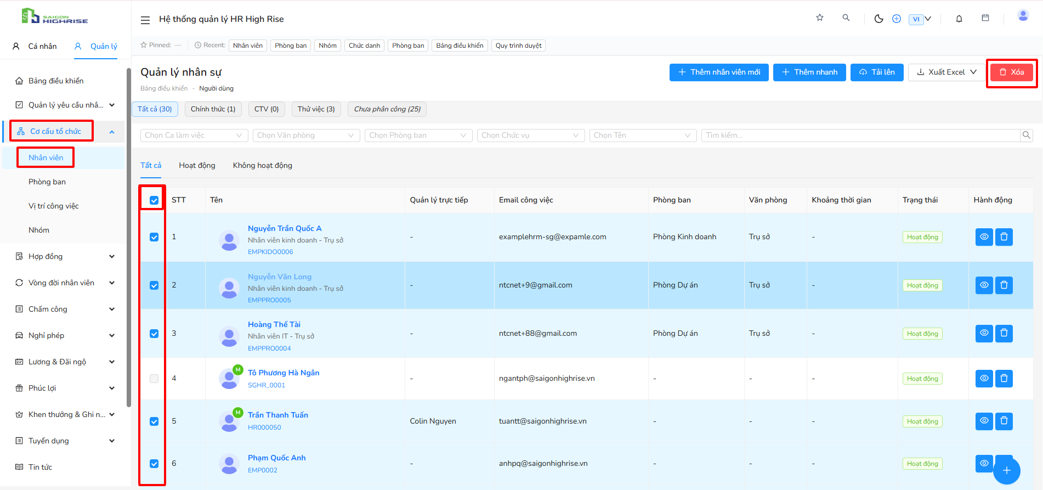Open Vị trí công việc in sidebar
Screen dimensions: 1043x490
pyautogui.click(x=54, y=206)
